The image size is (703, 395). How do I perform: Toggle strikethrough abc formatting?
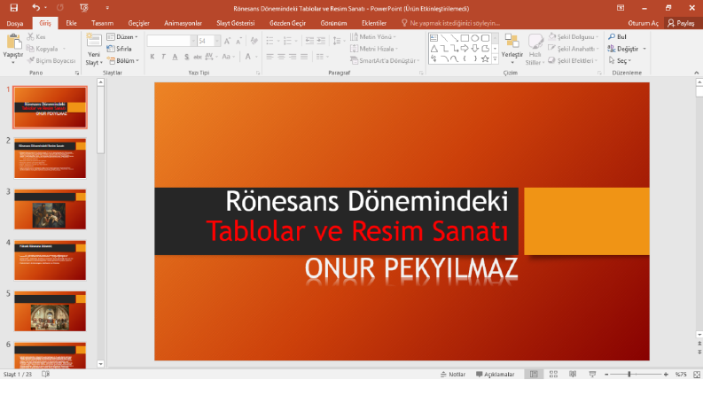(x=198, y=57)
